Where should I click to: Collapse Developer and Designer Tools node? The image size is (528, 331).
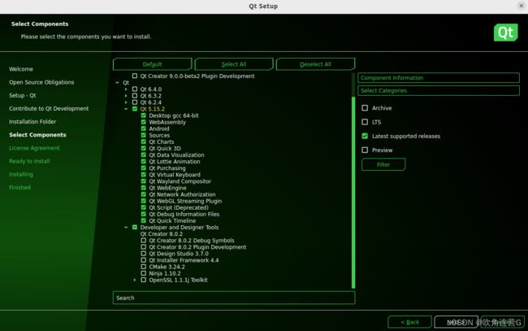(126, 227)
